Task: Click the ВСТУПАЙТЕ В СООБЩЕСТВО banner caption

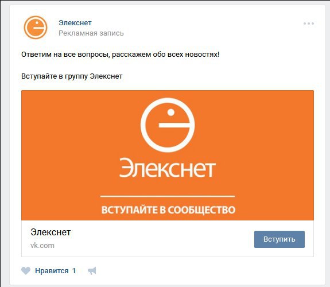Action: tap(168, 210)
